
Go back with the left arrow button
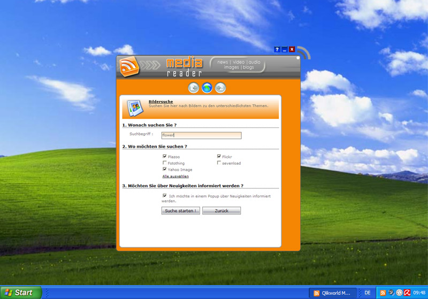point(194,88)
